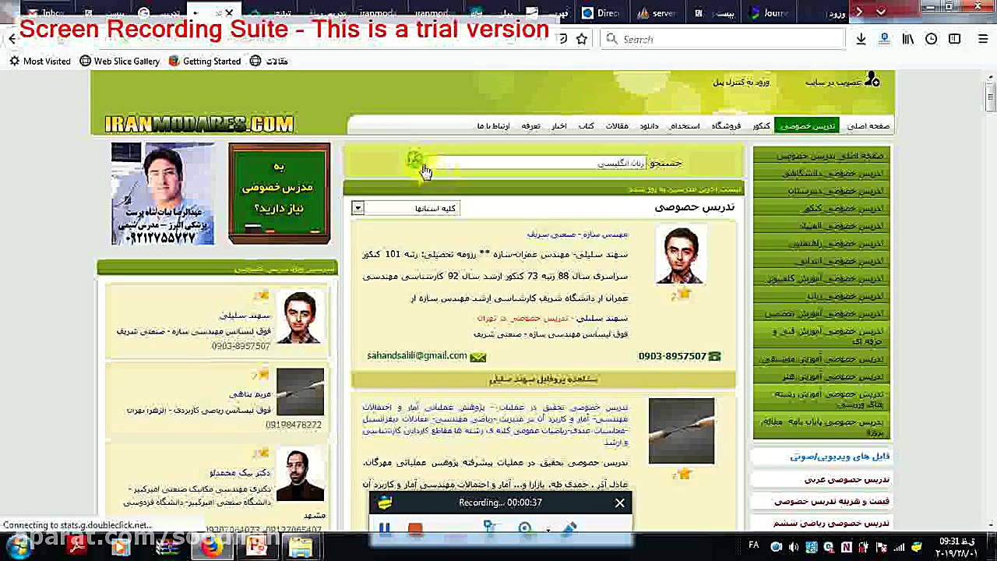The image size is (997, 561).
Task: Click the first tutor's profile photo in the center list
Action: point(681,255)
